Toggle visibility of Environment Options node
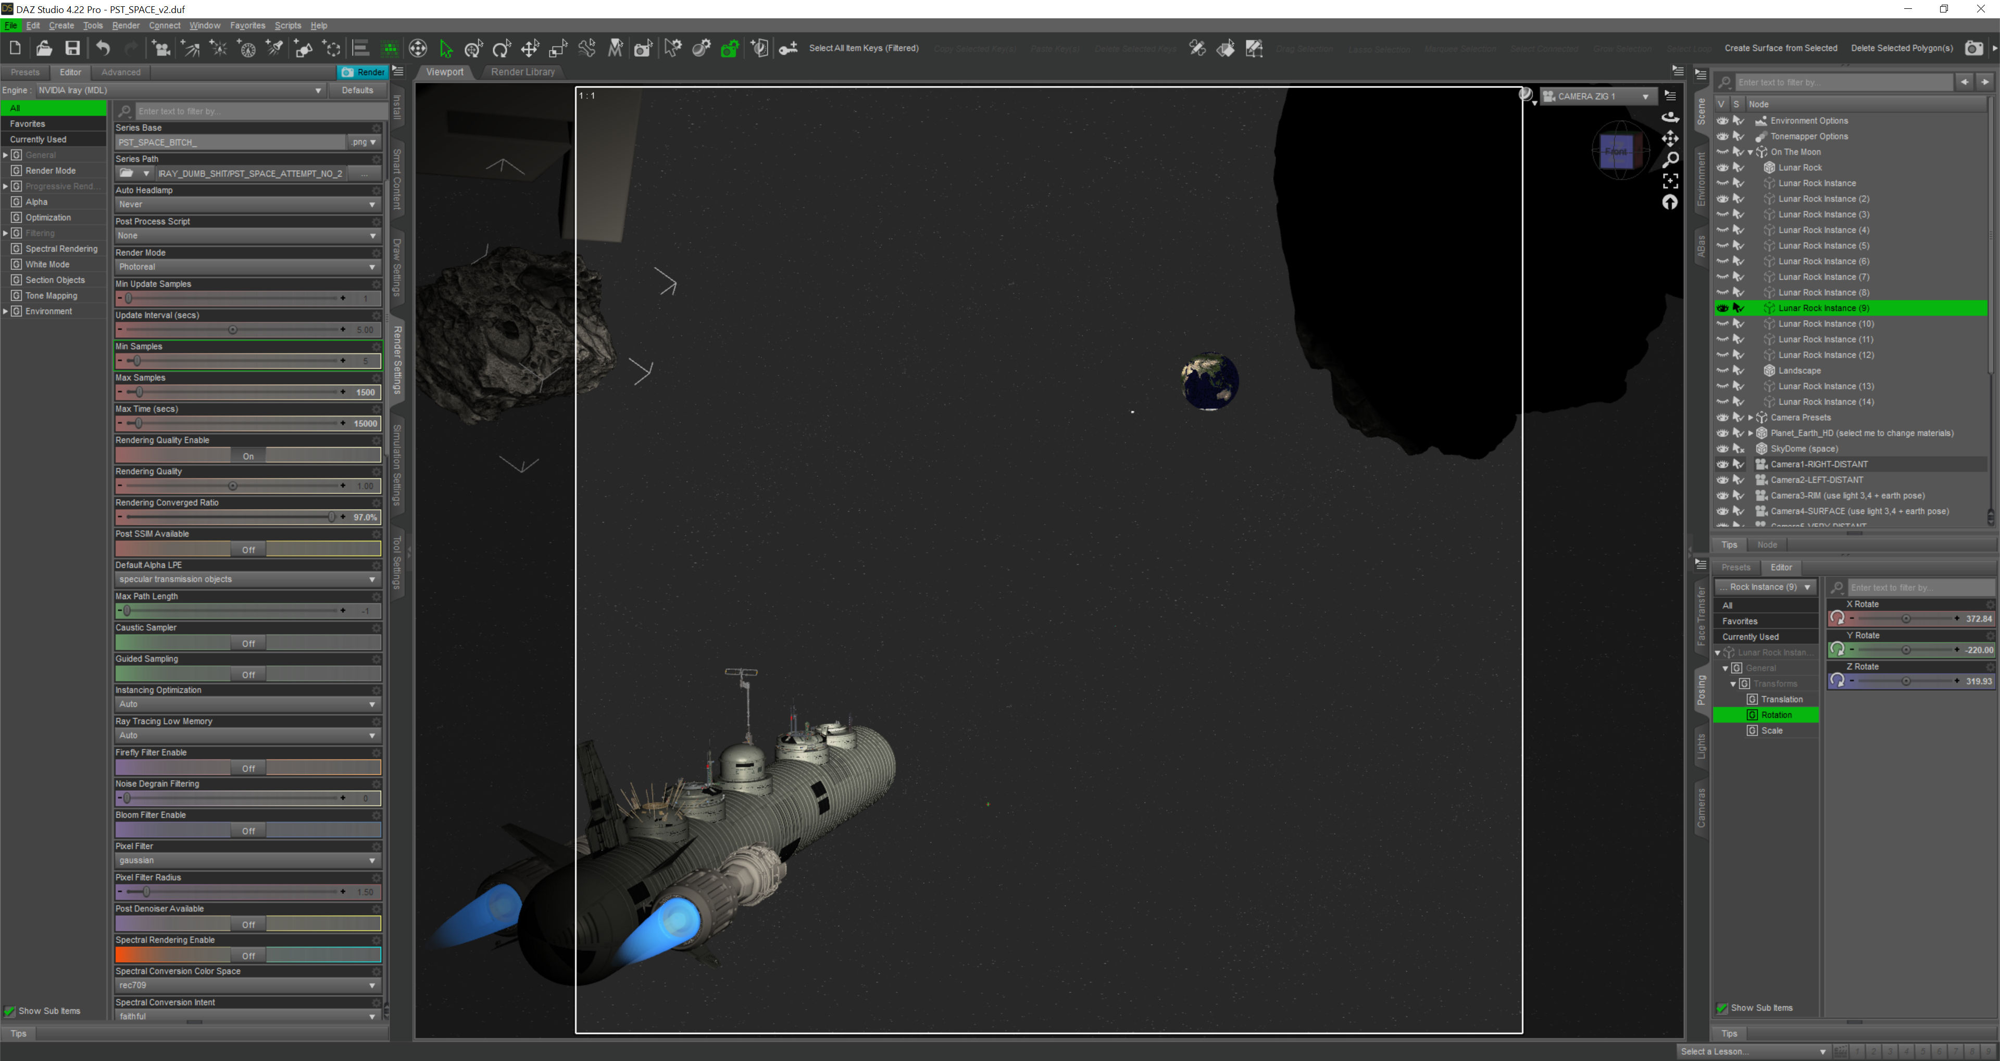 click(1722, 120)
